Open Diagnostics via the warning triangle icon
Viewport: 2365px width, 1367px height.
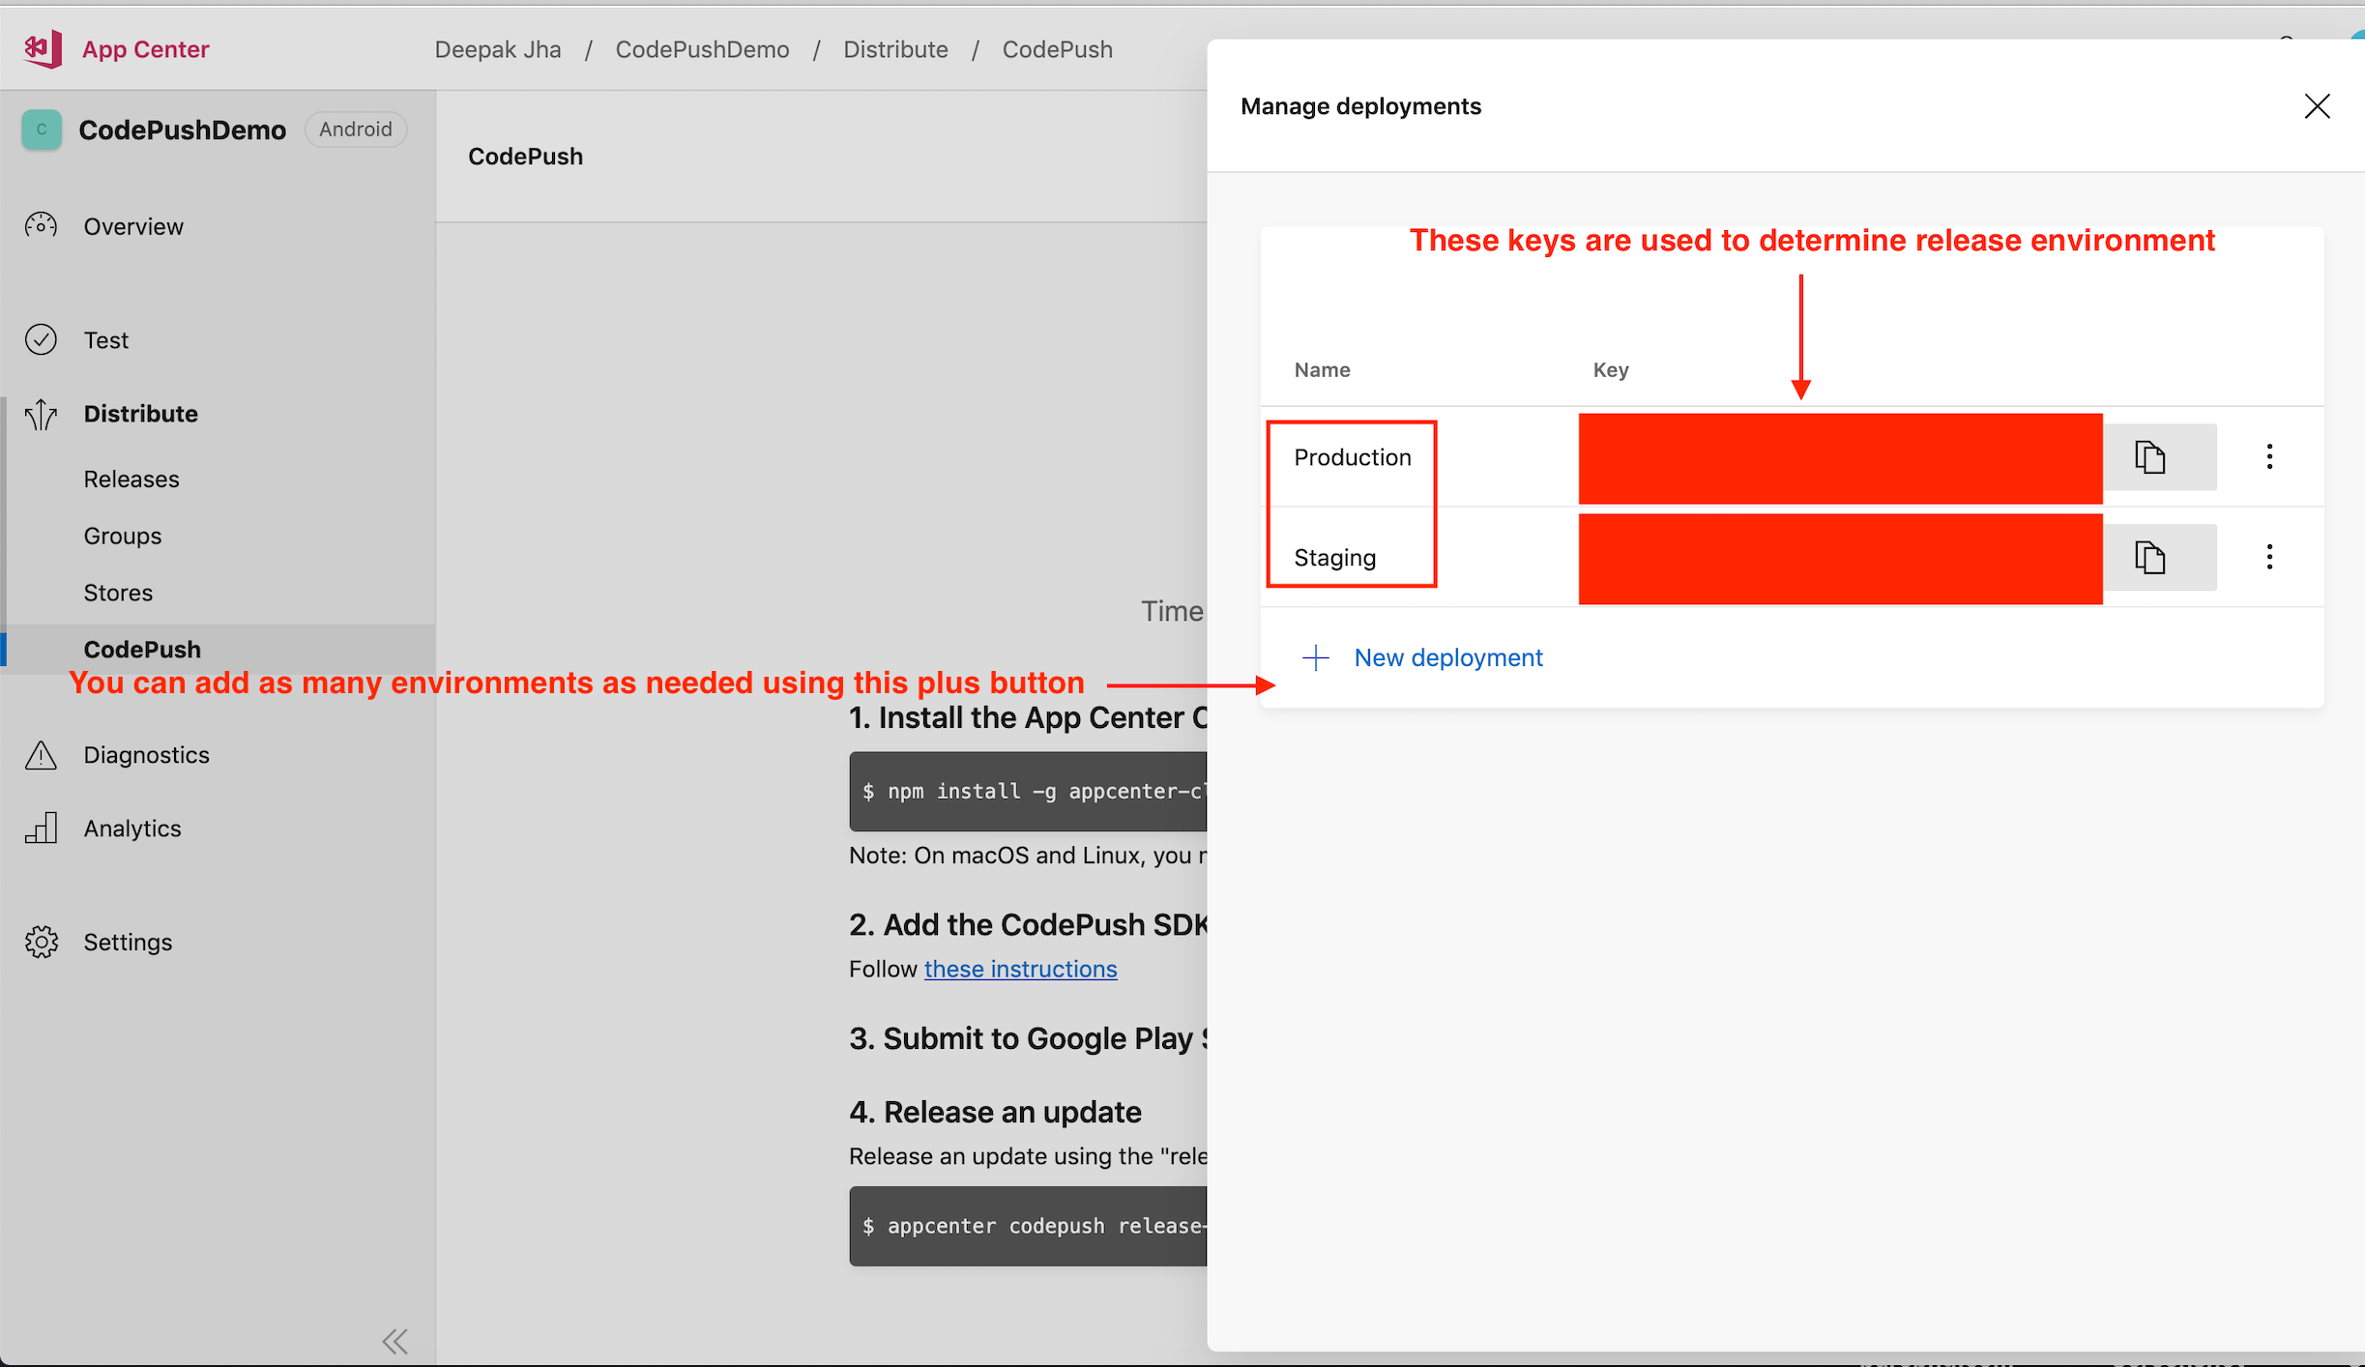[41, 754]
